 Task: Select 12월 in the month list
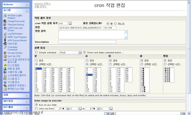point(145,91)
